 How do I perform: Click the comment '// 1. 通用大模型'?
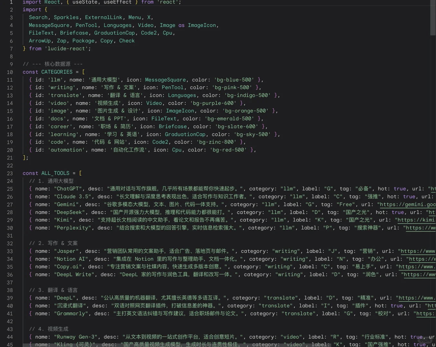click(x=51, y=181)
